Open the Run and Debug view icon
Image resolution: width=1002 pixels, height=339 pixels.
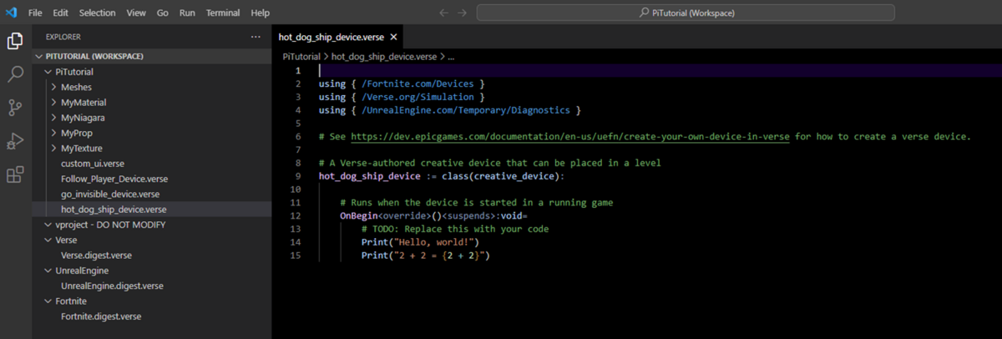point(15,141)
